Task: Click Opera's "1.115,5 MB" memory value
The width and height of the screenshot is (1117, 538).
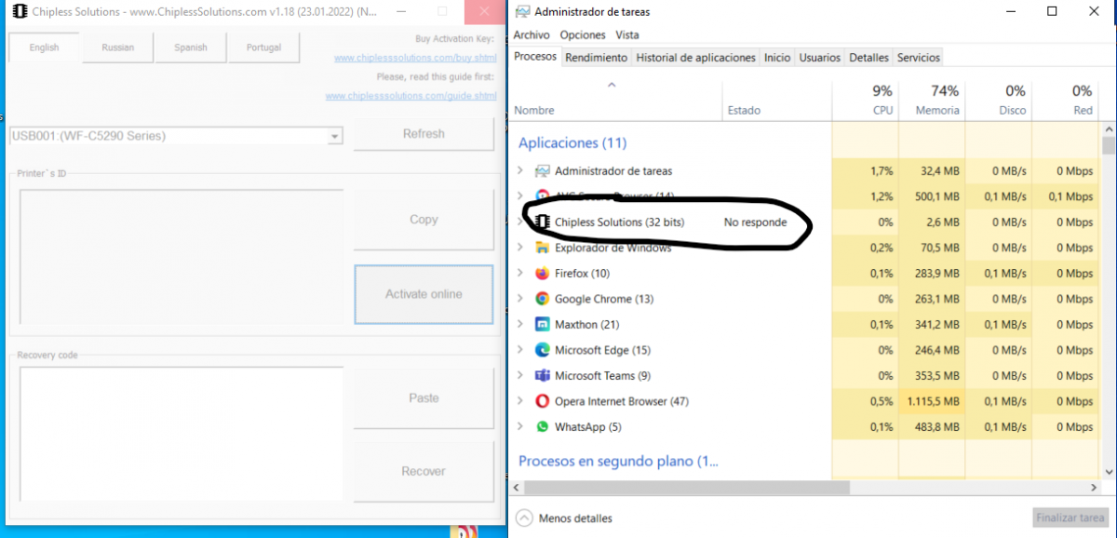Action: point(932,401)
